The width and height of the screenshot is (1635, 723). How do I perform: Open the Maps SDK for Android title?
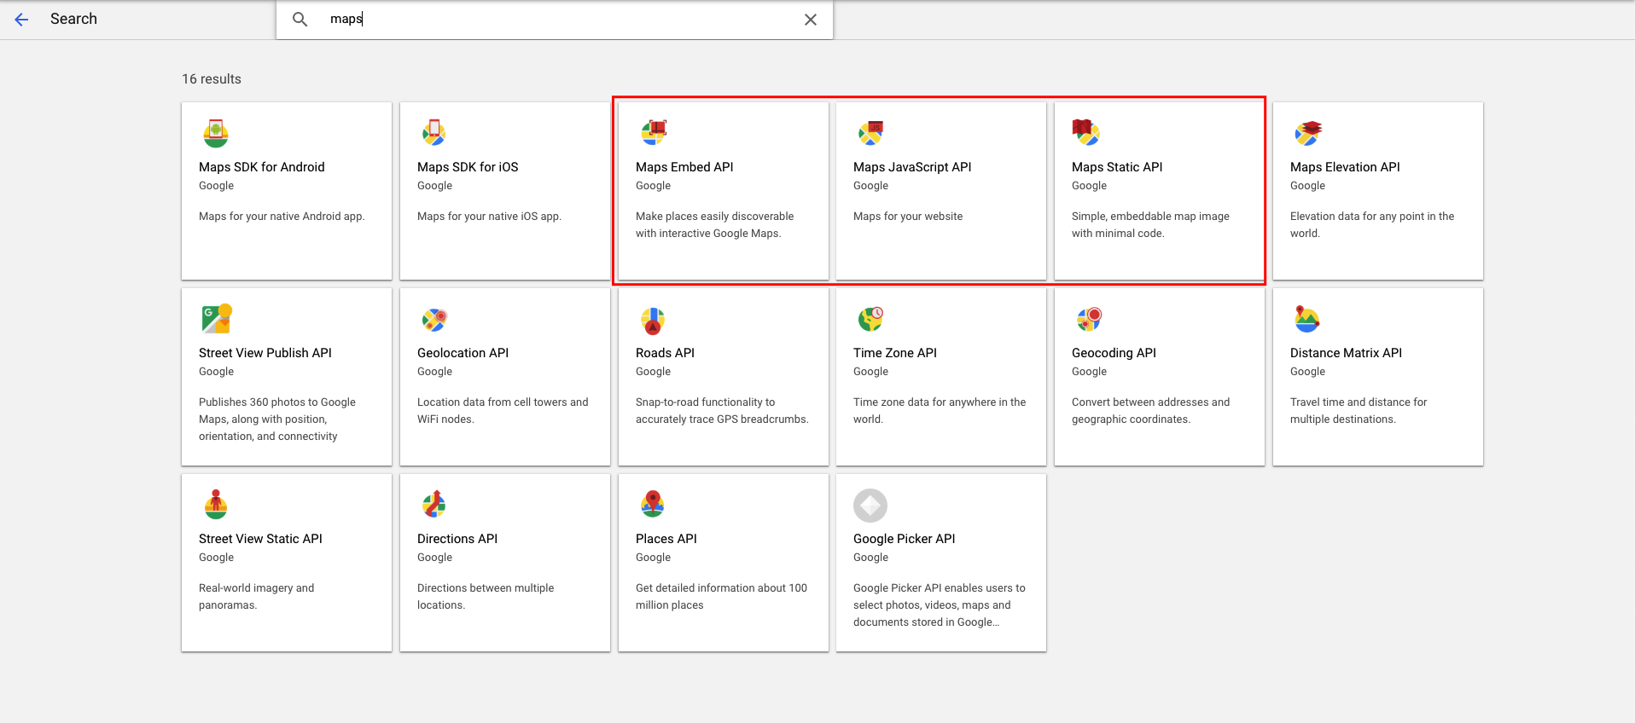(x=262, y=167)
